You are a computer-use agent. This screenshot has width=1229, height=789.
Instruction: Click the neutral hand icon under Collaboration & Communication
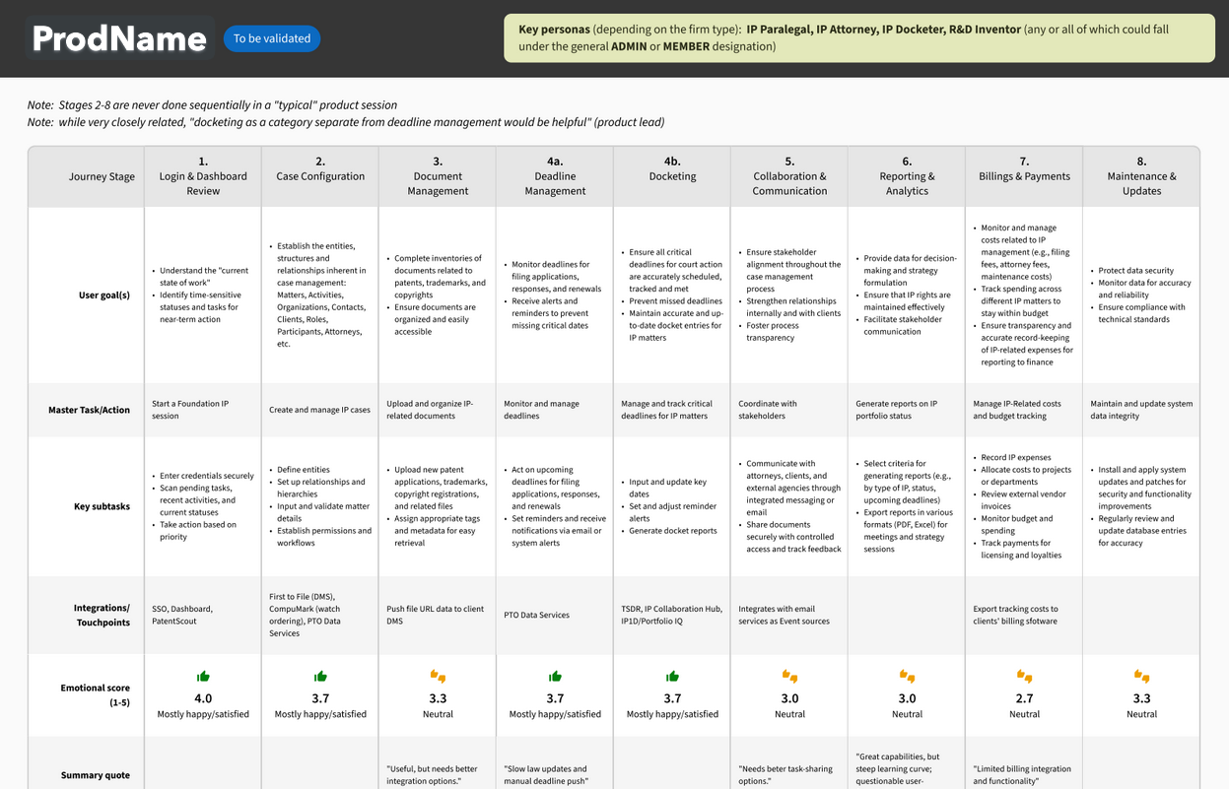788,676
